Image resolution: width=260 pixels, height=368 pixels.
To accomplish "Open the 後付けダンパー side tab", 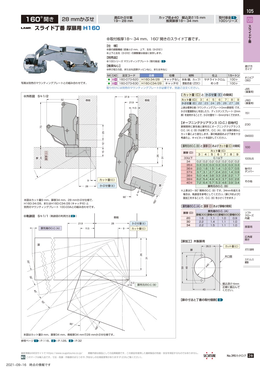I will coord(249,170).
